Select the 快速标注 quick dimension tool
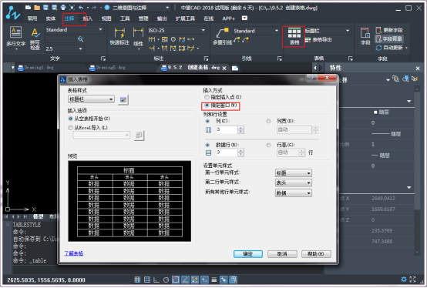This screenshot has width=427, height=288. [119, 36]
